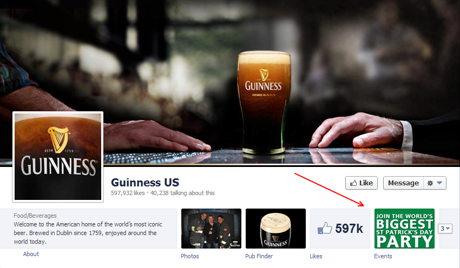The height and width of the screenshot is (268, 460).
Task: Open the gear settings dropdown
Action: pyautogui.click(x=435, y=183)
